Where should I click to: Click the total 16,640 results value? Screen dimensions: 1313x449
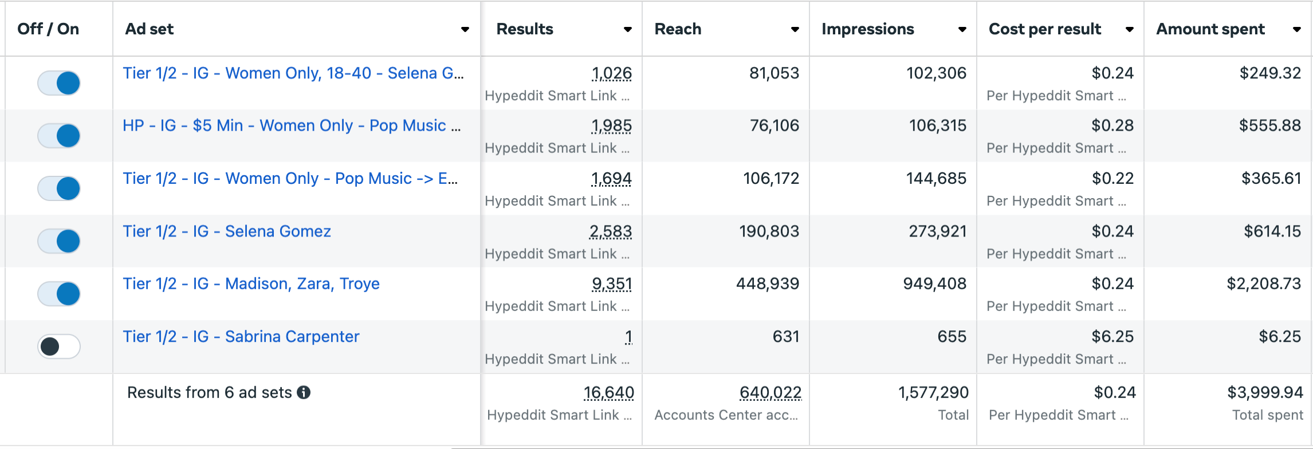coord(608,393)
